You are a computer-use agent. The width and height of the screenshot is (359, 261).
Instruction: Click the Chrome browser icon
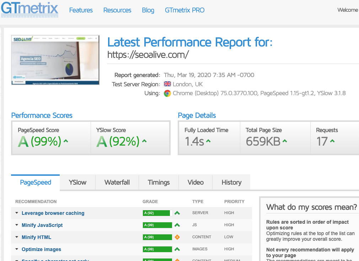click(167, 93)
